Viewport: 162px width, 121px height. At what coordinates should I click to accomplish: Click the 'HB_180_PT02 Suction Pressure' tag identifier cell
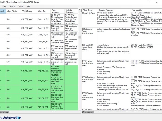tap(147, 68)
